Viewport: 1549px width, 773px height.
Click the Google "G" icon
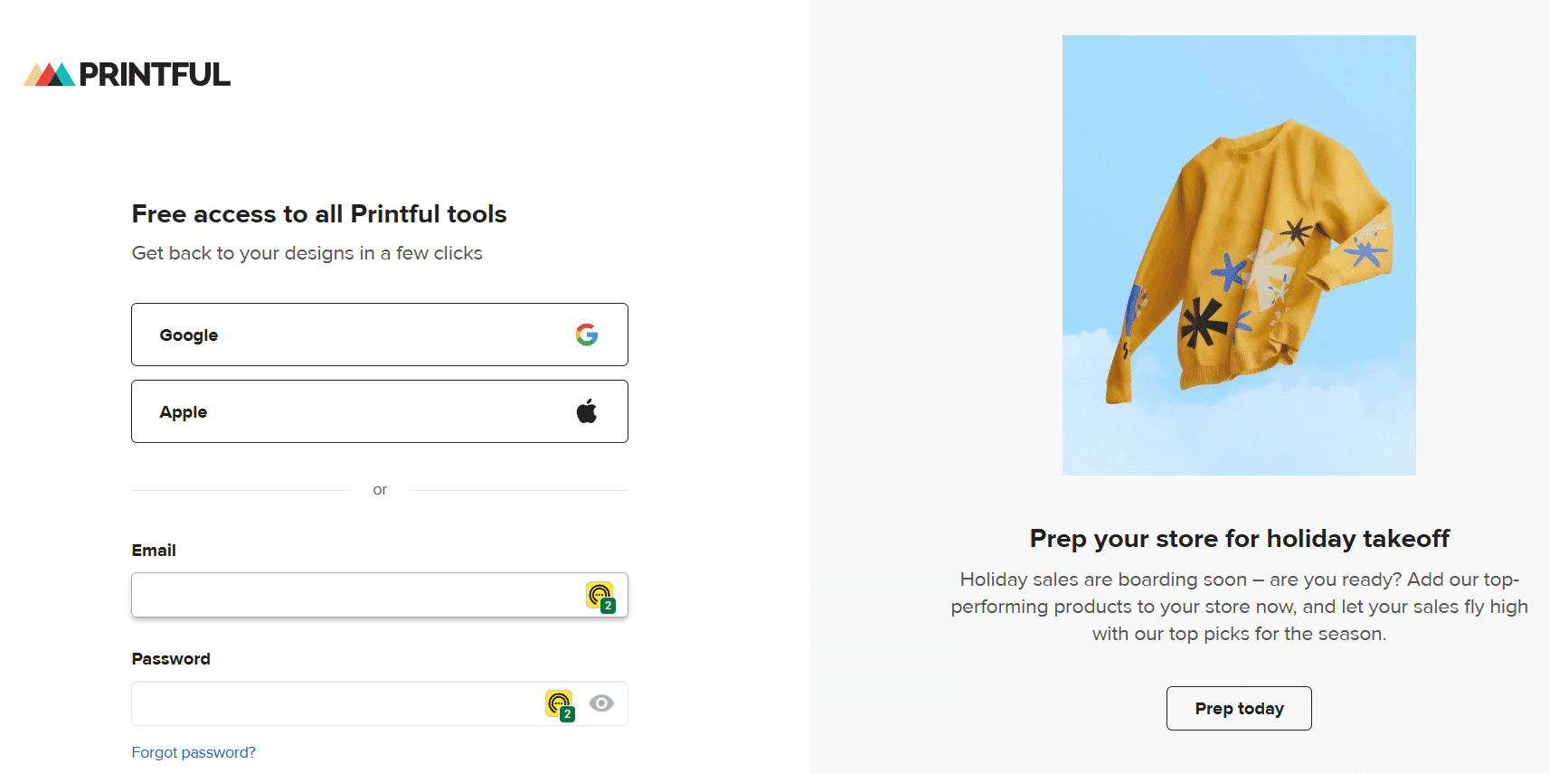[x=587, y=335]
